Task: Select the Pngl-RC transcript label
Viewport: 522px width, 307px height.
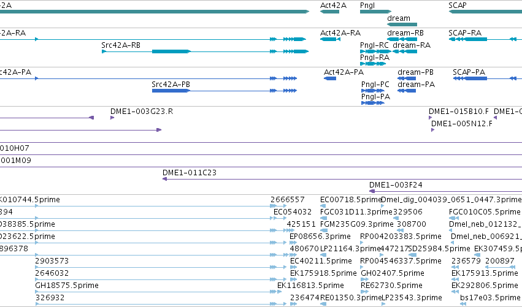Action: coord(374,45)
